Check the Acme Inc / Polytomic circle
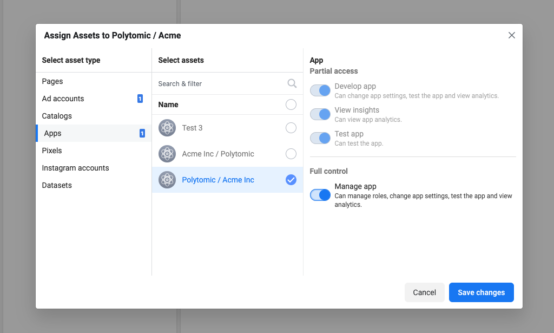The width and height of the screenshot is (554, 333). click(291, 154)
